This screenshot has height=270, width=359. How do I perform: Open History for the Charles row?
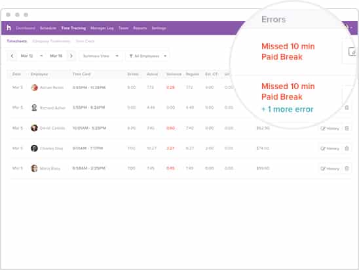(330, 148)
